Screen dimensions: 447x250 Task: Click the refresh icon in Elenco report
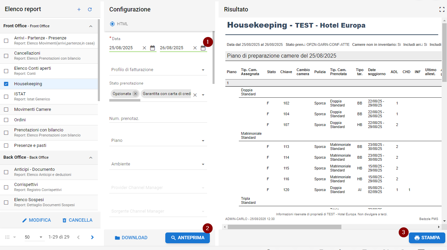tap(90, 9)
